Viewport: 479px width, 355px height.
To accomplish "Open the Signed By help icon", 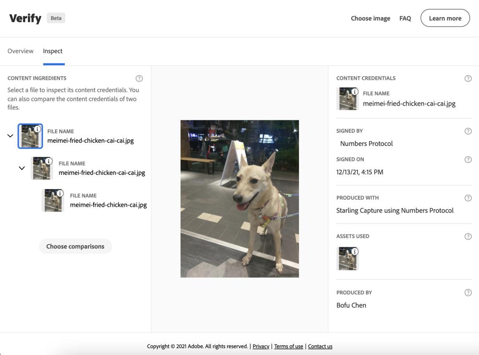I will click(468, 131).
